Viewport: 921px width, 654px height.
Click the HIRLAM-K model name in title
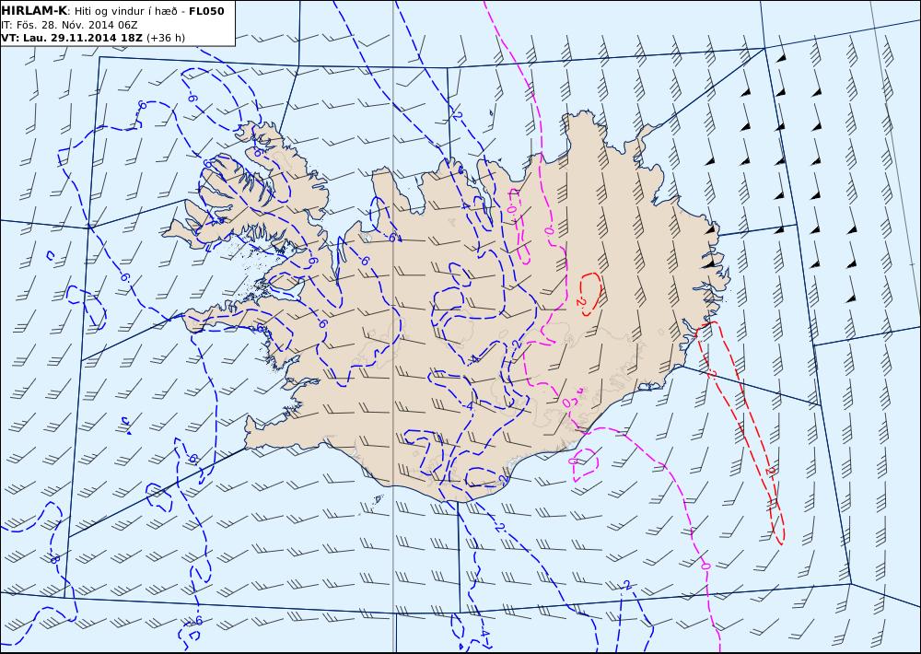click(x=35, y=11)
